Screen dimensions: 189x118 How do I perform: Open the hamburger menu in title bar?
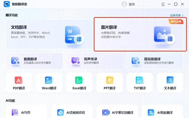pyautogui.click(x=163, y=4)
